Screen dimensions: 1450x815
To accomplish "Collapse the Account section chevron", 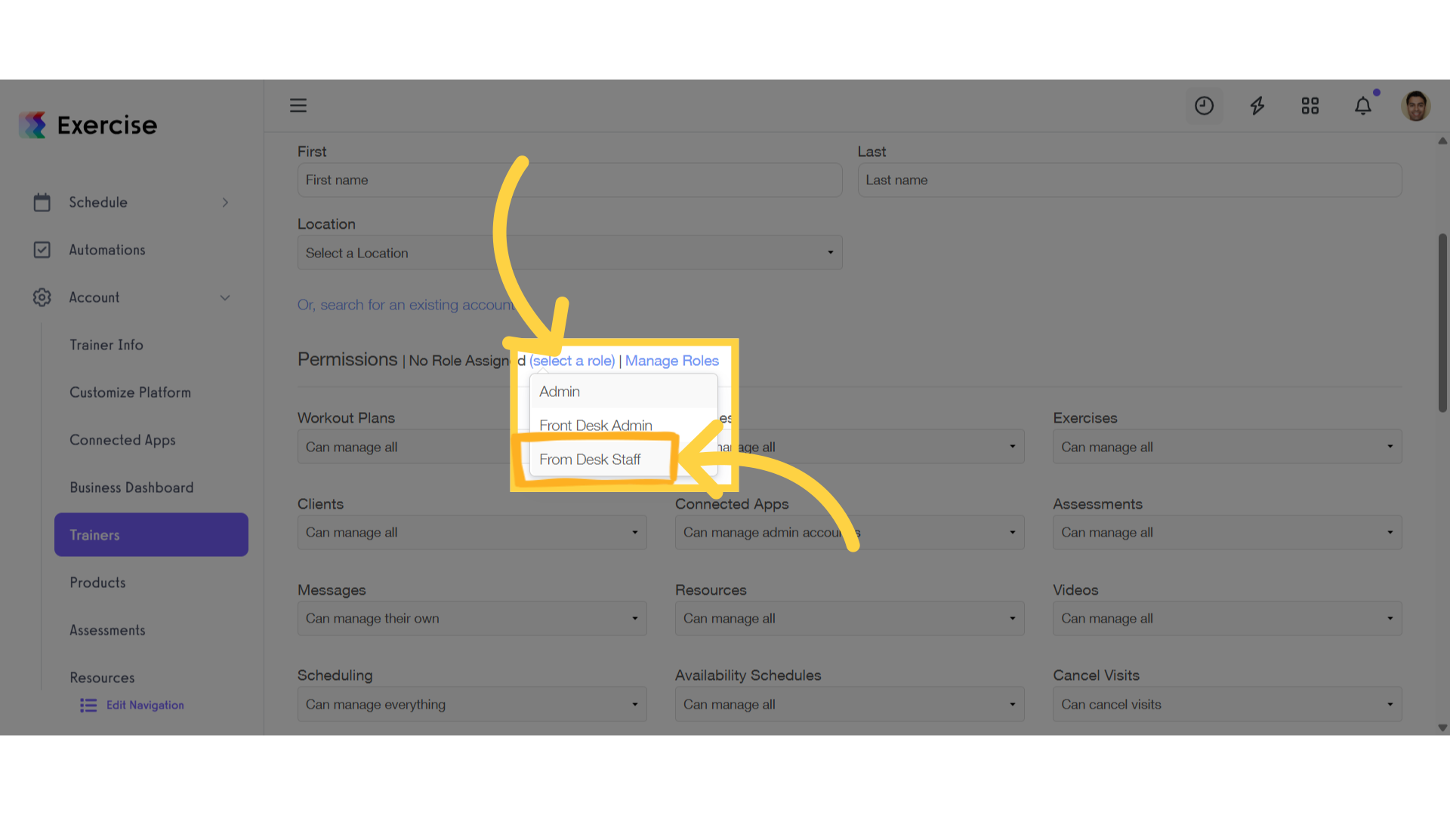I will pyautogui.click(x=225, y=297).
